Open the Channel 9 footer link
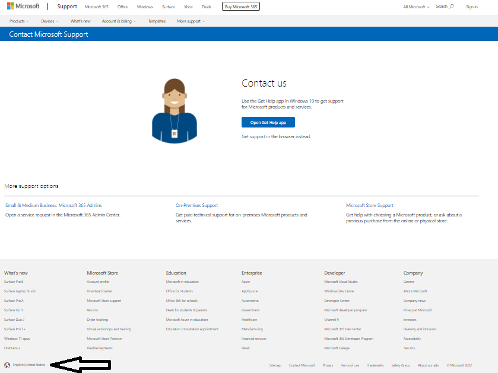 332,320
